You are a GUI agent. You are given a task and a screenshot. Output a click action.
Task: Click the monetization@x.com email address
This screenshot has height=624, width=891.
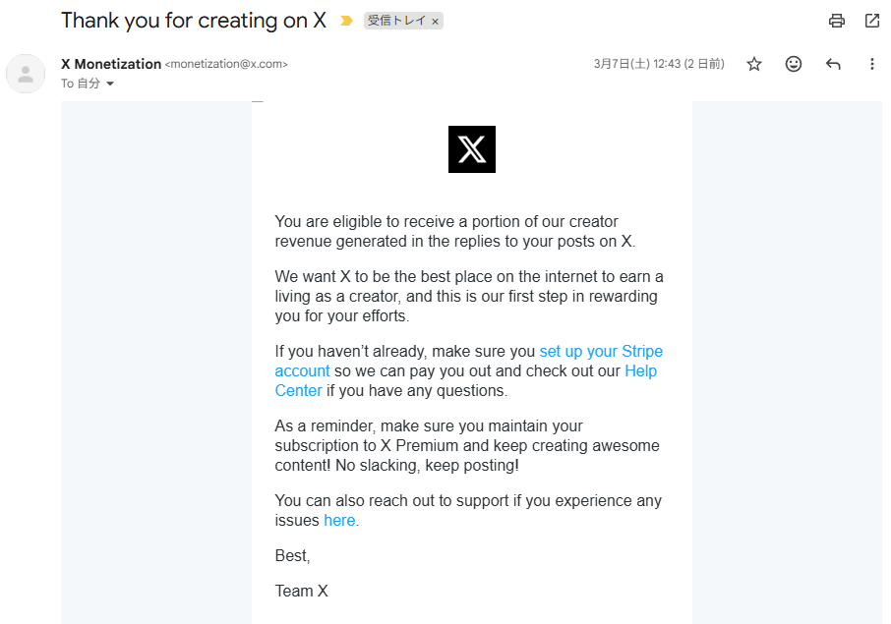(x=226, y=65)
